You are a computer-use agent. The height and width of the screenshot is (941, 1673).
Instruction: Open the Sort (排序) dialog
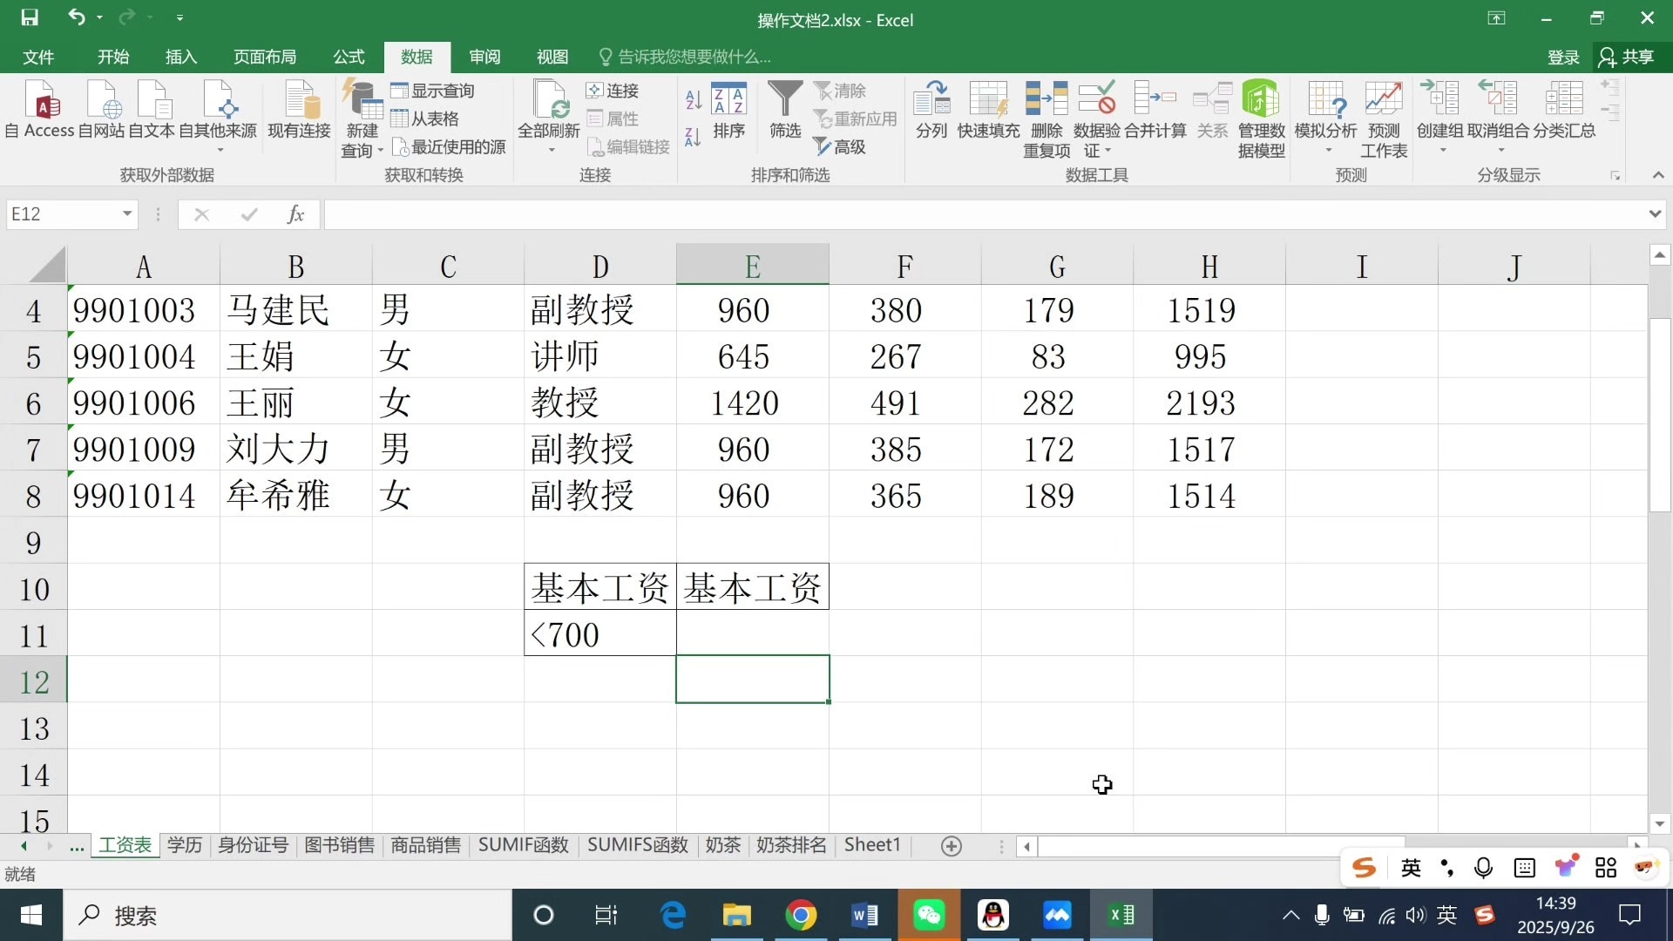pos(728,109)
